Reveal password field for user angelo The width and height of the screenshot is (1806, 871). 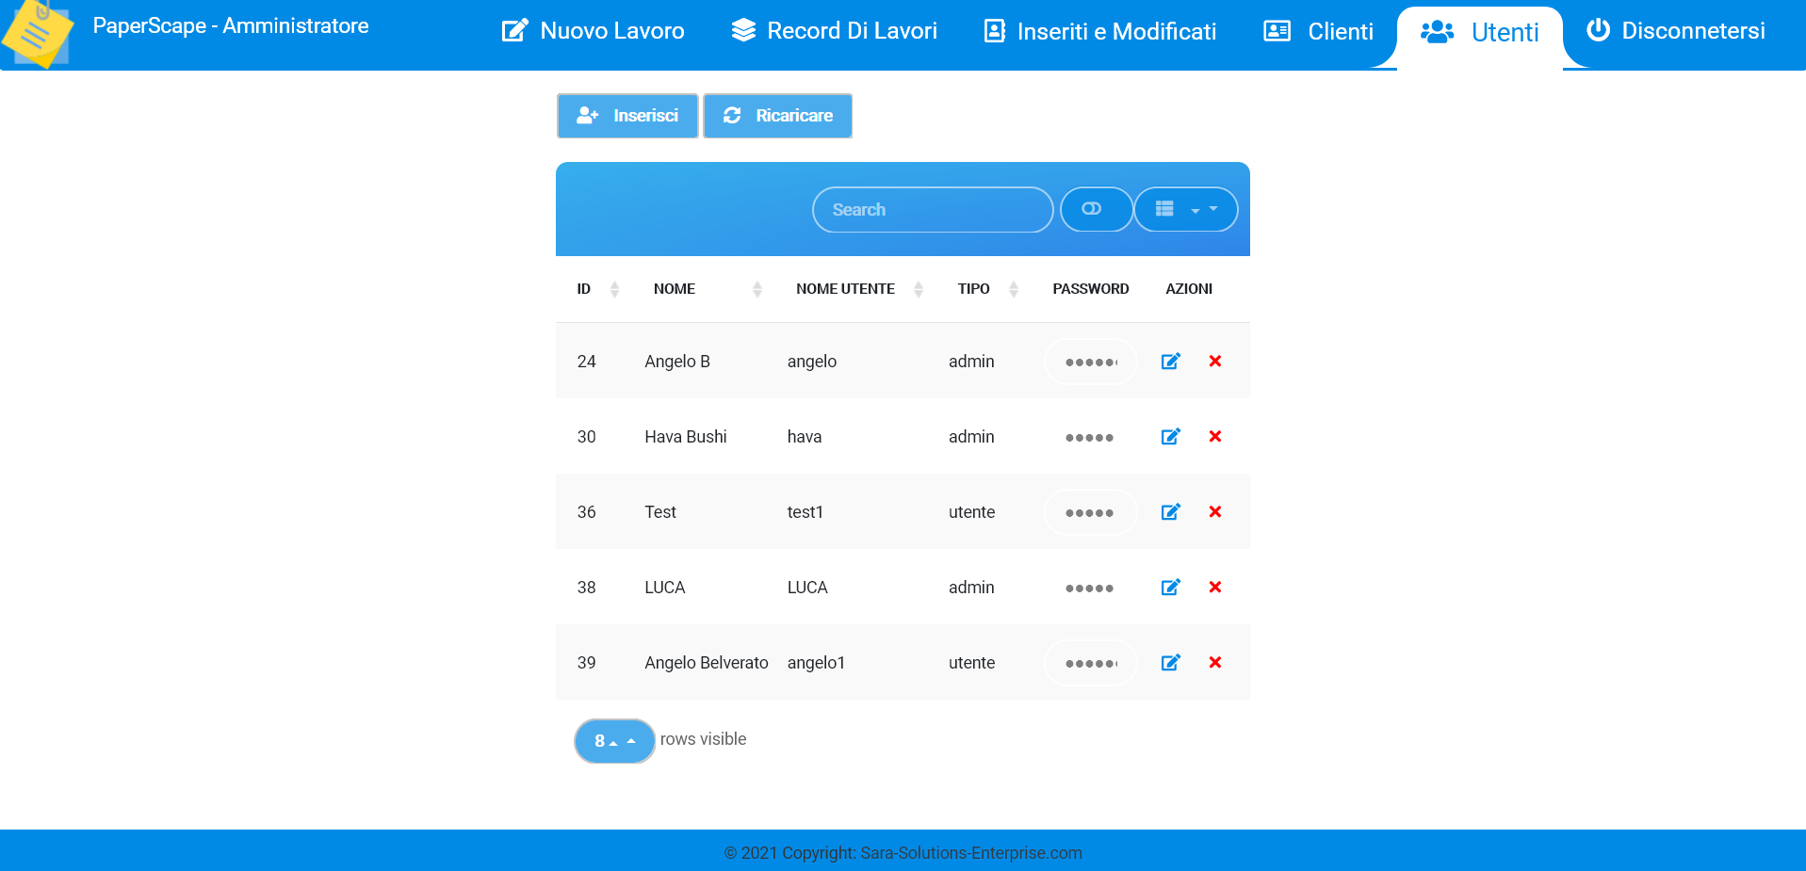pyautogui.click(x=1090, y=362)
